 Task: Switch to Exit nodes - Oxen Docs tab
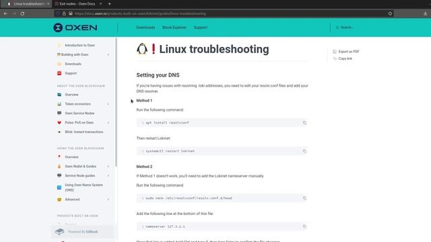(x=77, y=4)
